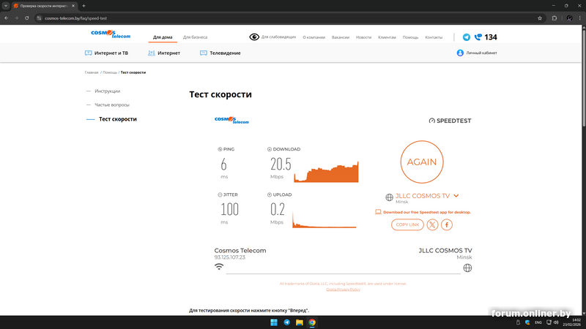586x329 pixels.
Task: Open the Ookla Privacy Policy link
Action: click(343, 290)
